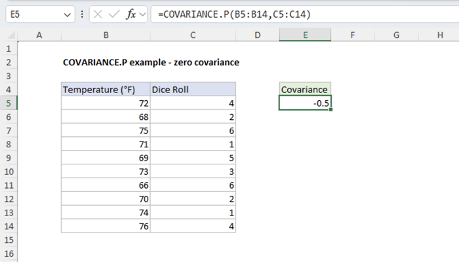The image size is (459, 262).
Task: Click inside the COVARIANCE.P formula bar
Action: coord(304,14)
